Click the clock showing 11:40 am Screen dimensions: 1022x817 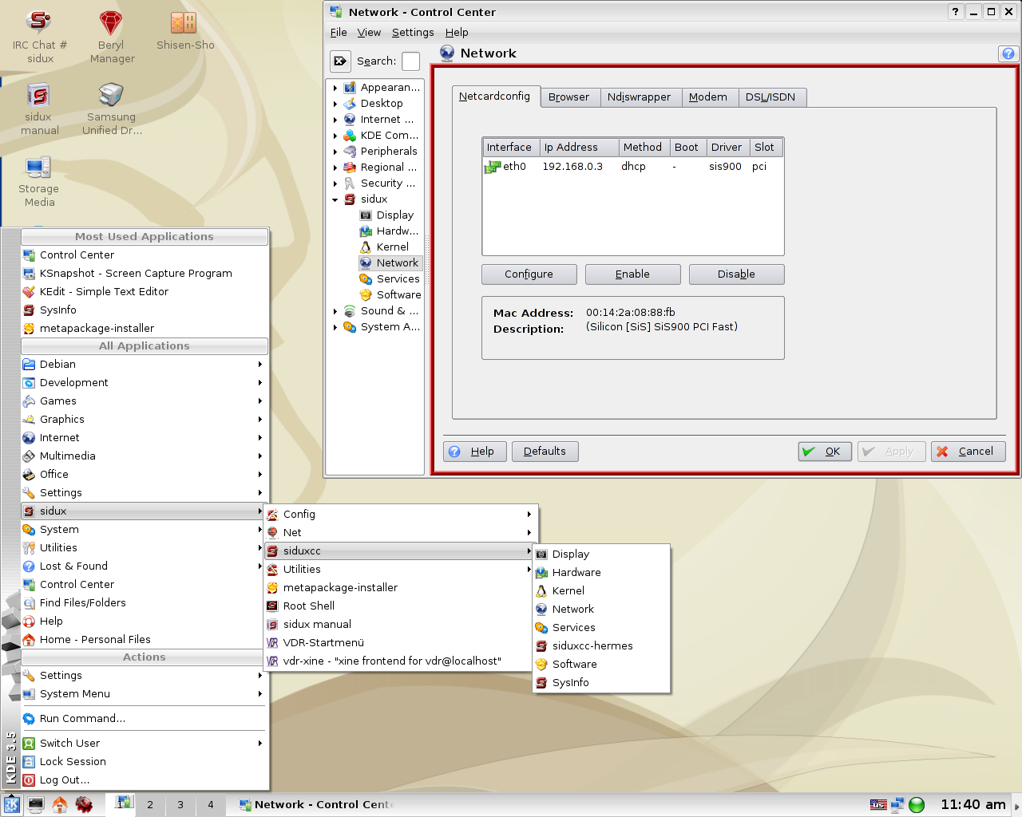coord(972,804)
